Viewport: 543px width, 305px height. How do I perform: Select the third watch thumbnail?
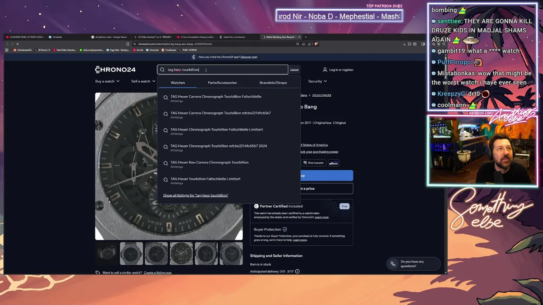pos(156,253)
